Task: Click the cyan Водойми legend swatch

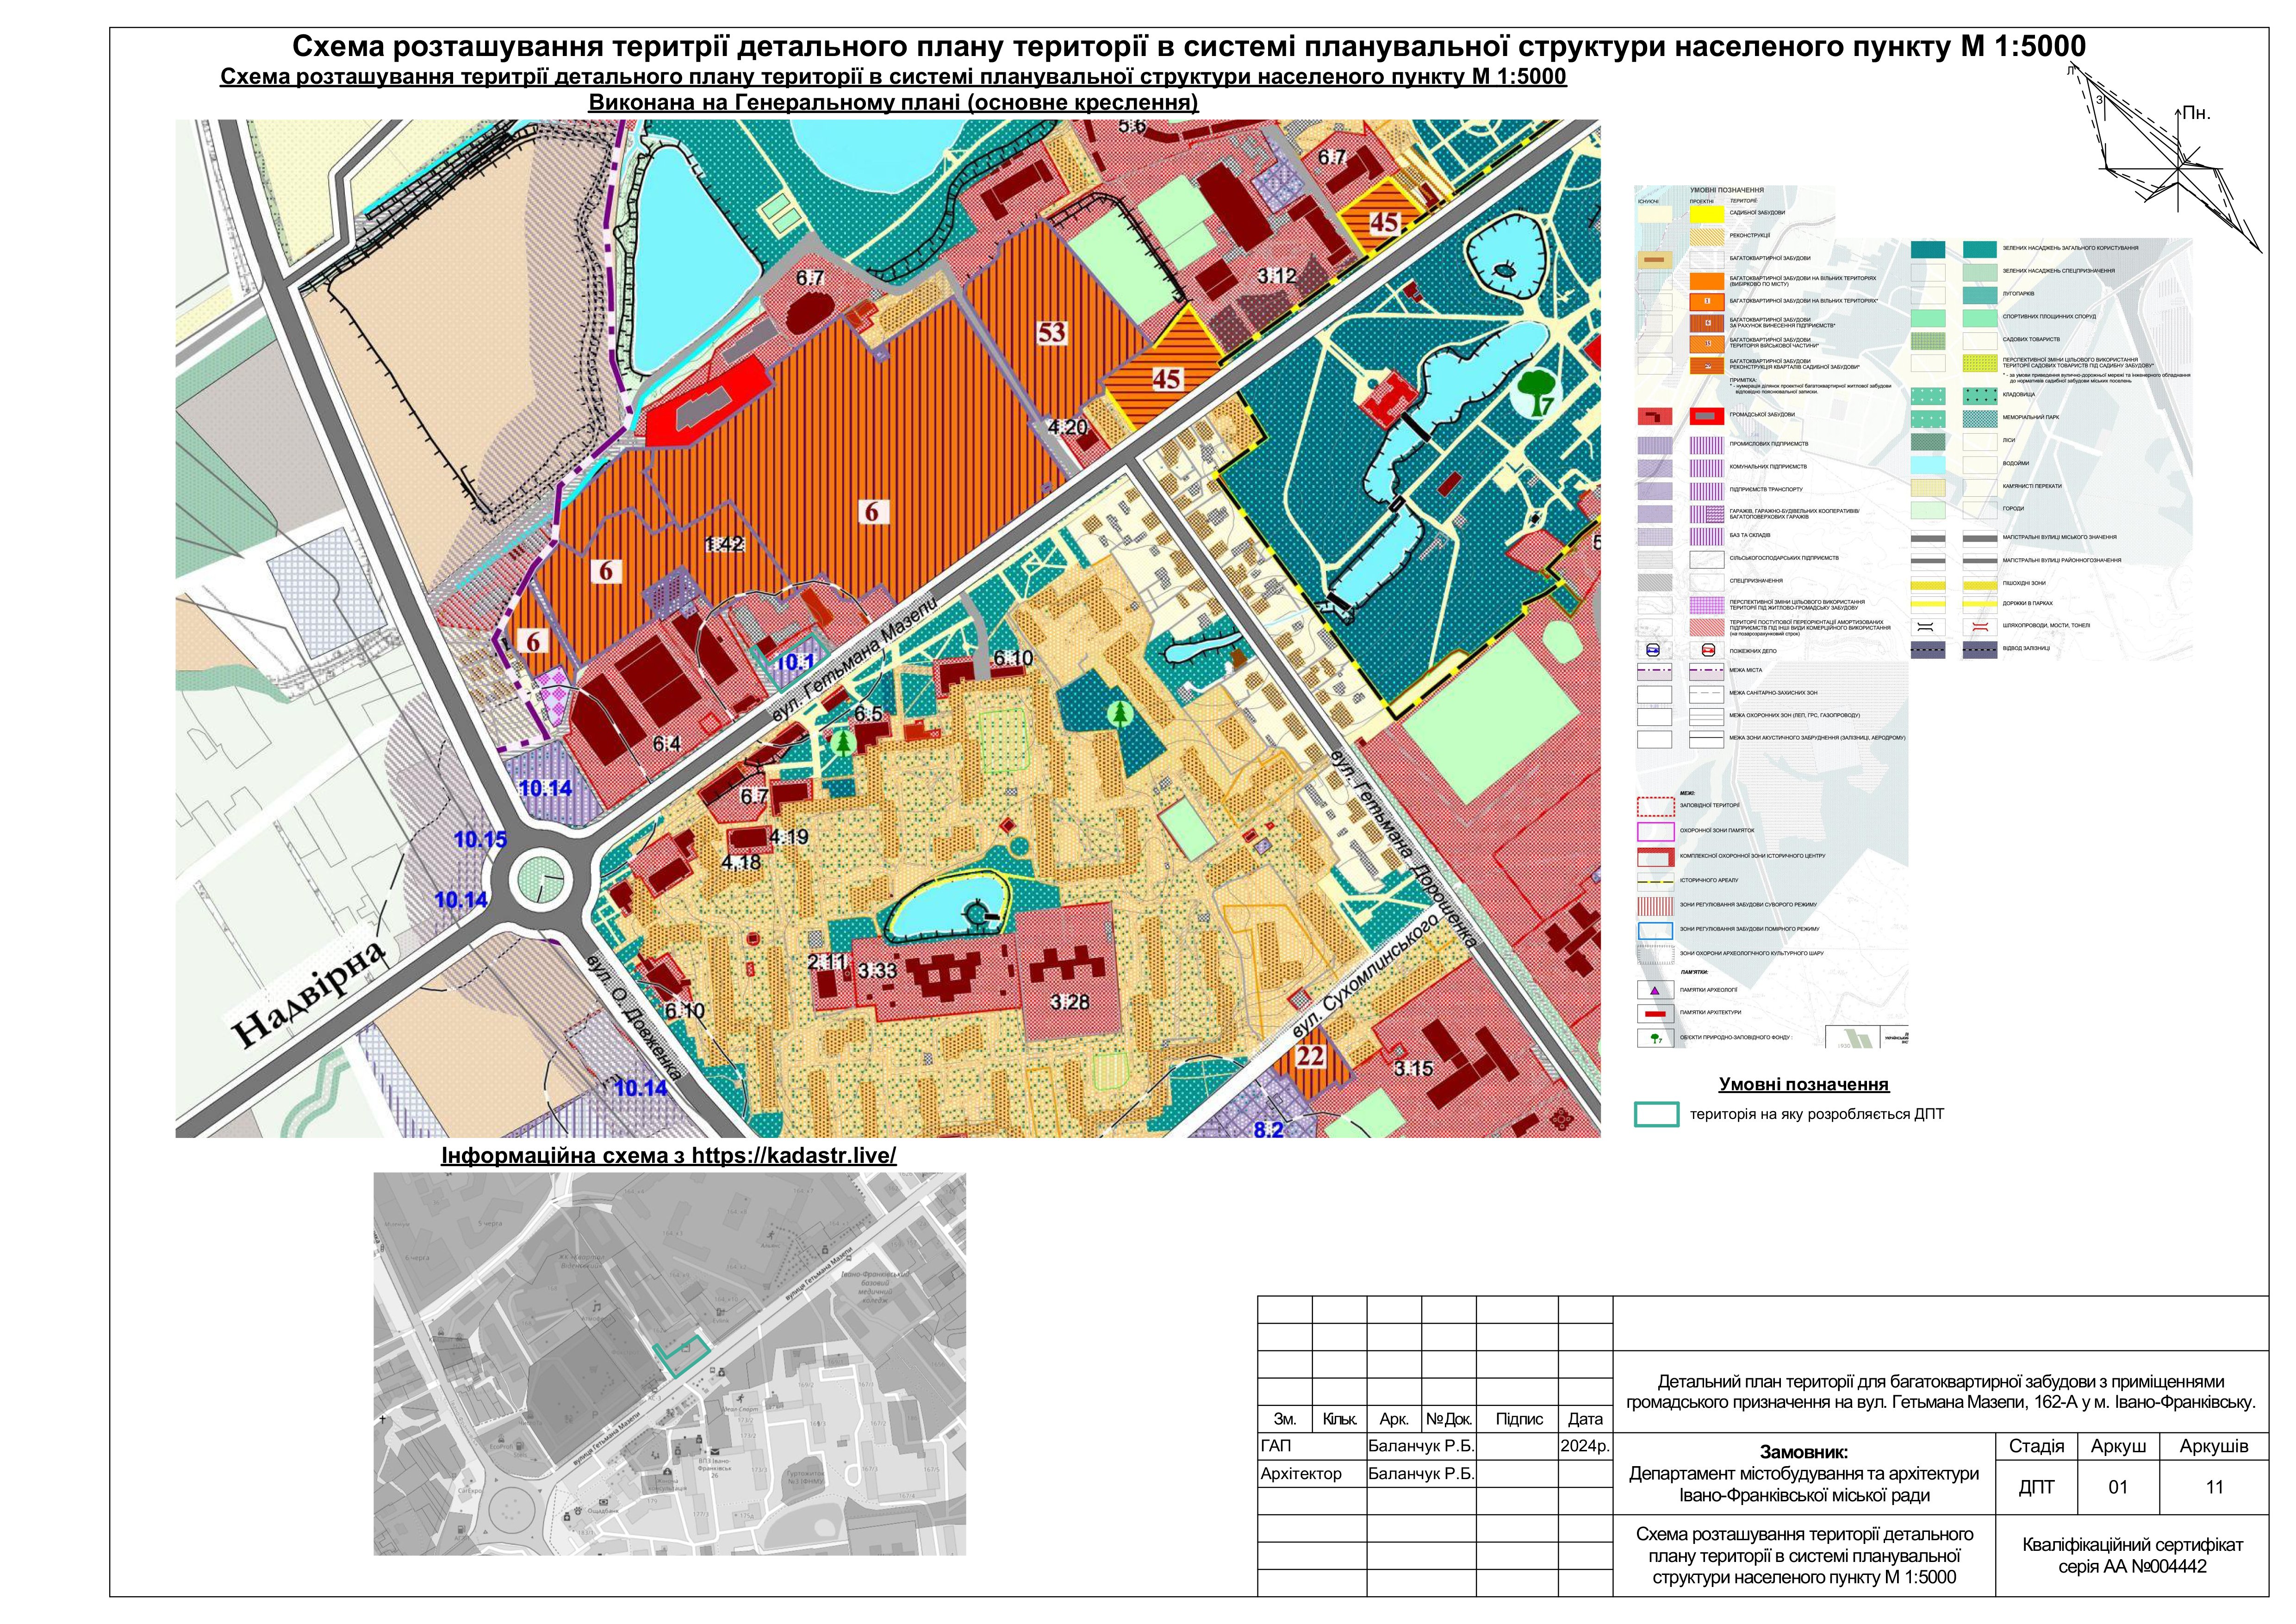Action: coord(1928,464)
